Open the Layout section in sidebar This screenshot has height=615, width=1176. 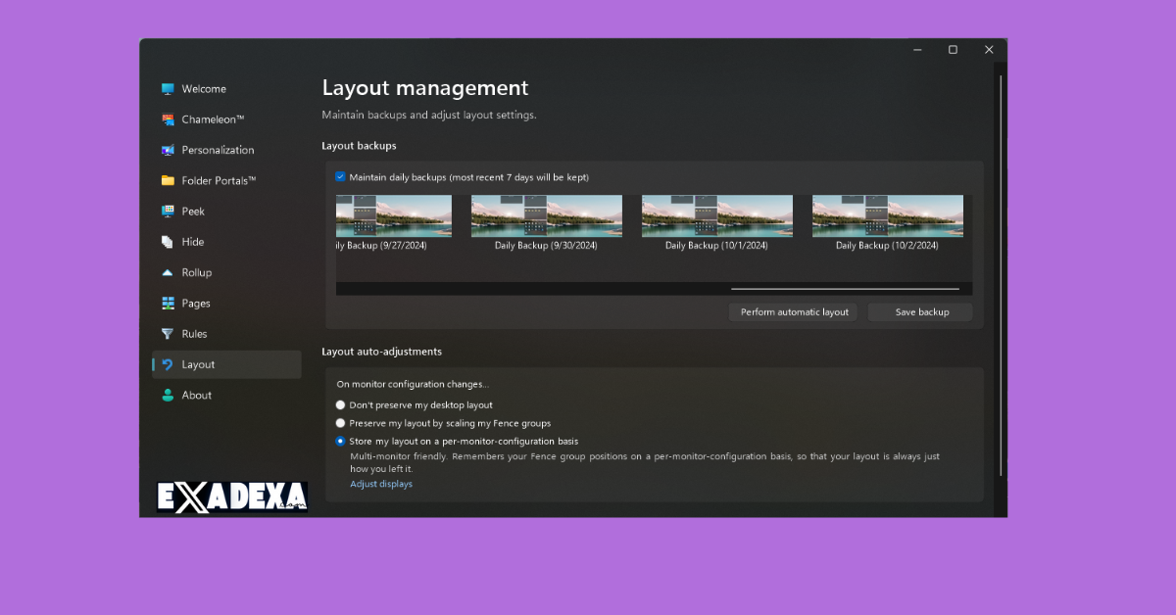[x=198, y=364]
